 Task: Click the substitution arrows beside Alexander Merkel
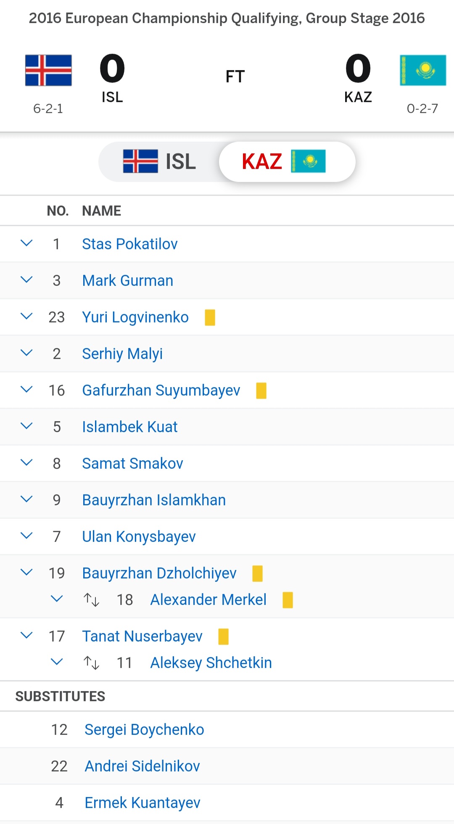[x=91, y=600]
